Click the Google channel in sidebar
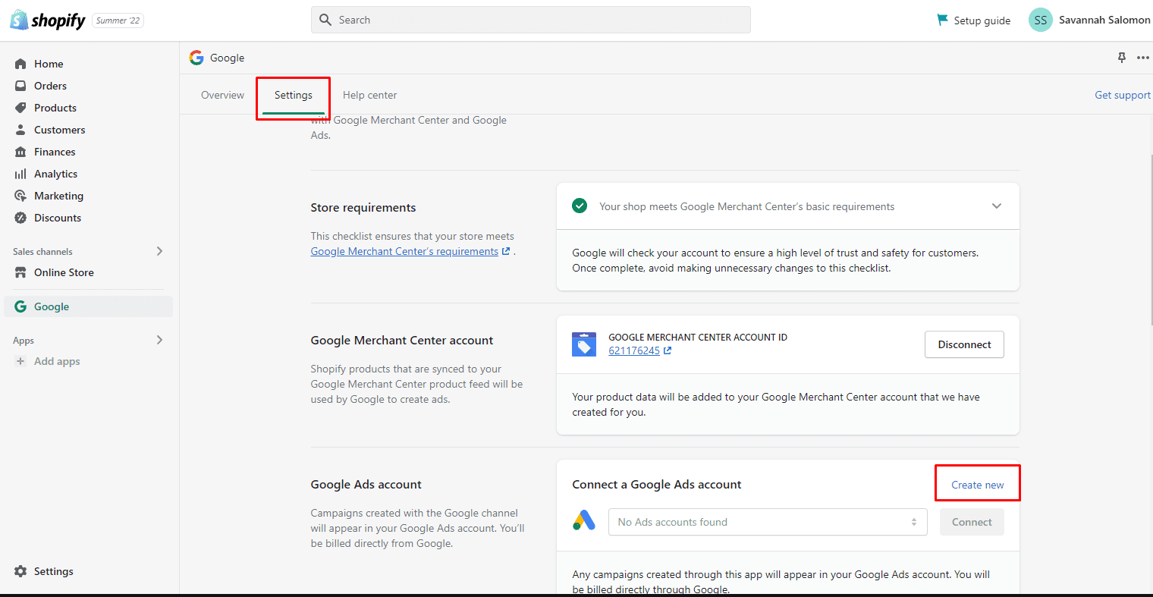The height and width of the screenshot is (597, 1153). tap(89, 306)
